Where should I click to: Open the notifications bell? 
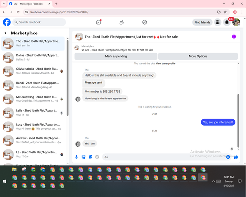227,22
